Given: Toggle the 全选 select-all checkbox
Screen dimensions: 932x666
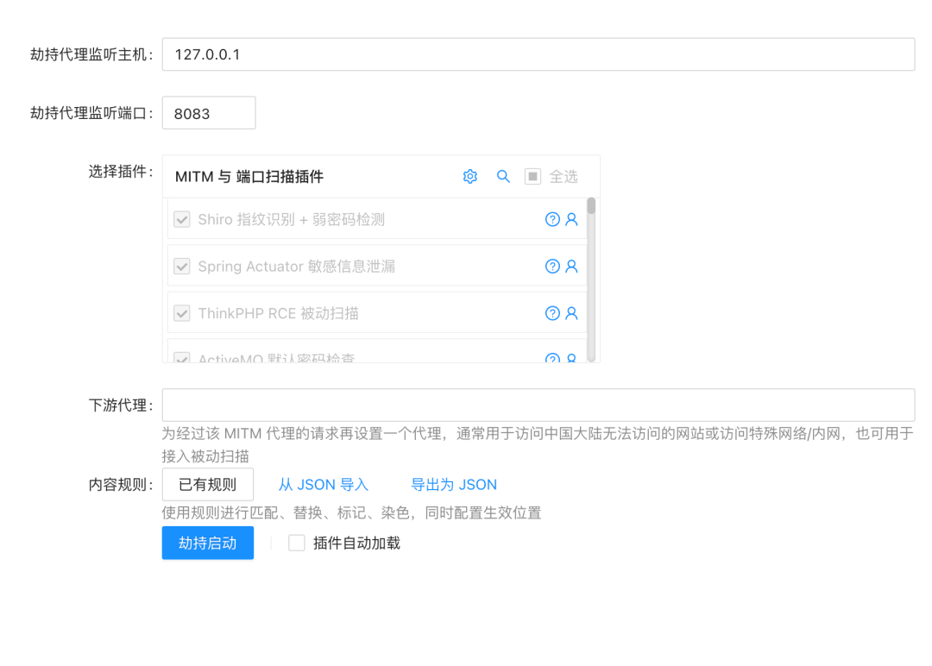Looking at the screenshot, I should click(x=533, y=177).
